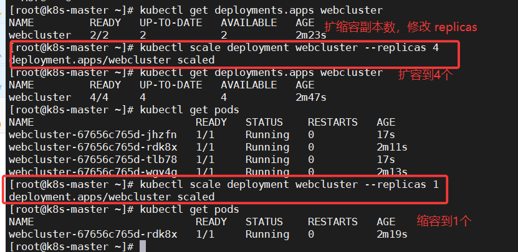Click the "17s" AGE of pod tlb78
Image resolution: width=518 pixels, height=252 pixels.
386,160
